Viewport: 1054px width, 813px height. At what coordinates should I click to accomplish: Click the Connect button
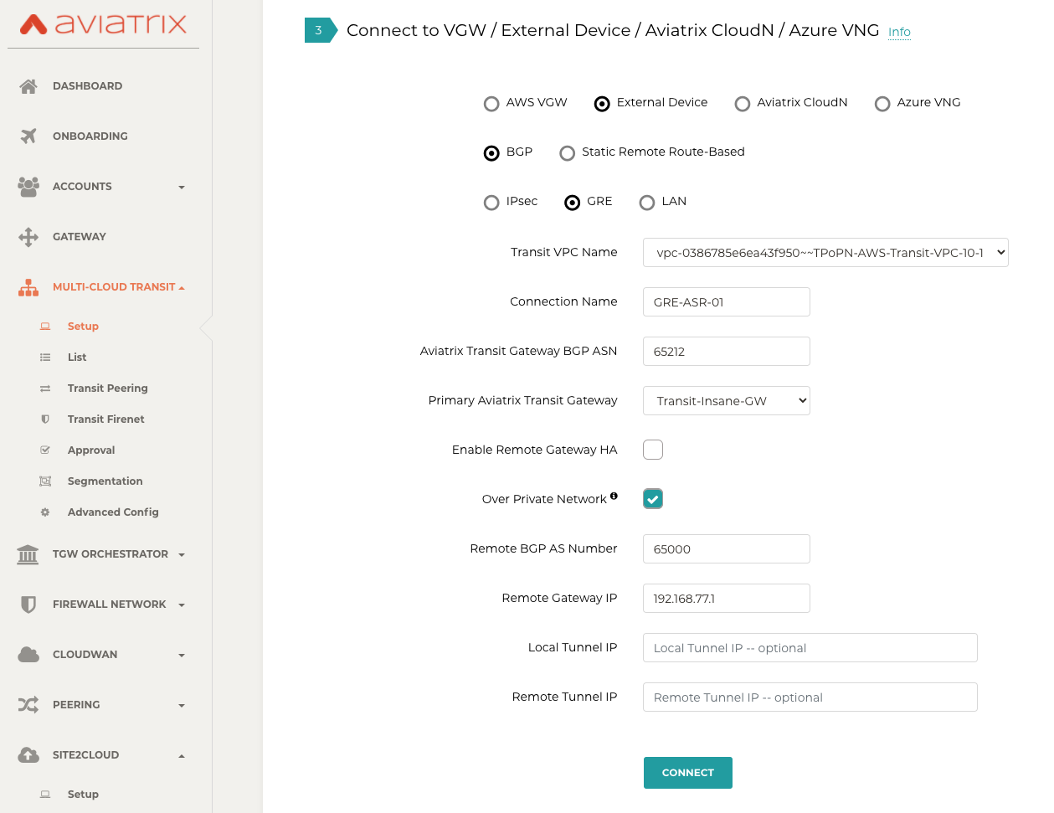point(687,772)
